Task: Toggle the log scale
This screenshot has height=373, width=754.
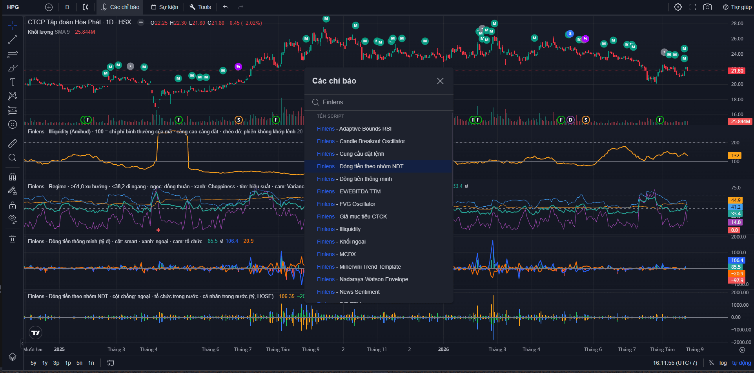Action: tap(723, 363)
